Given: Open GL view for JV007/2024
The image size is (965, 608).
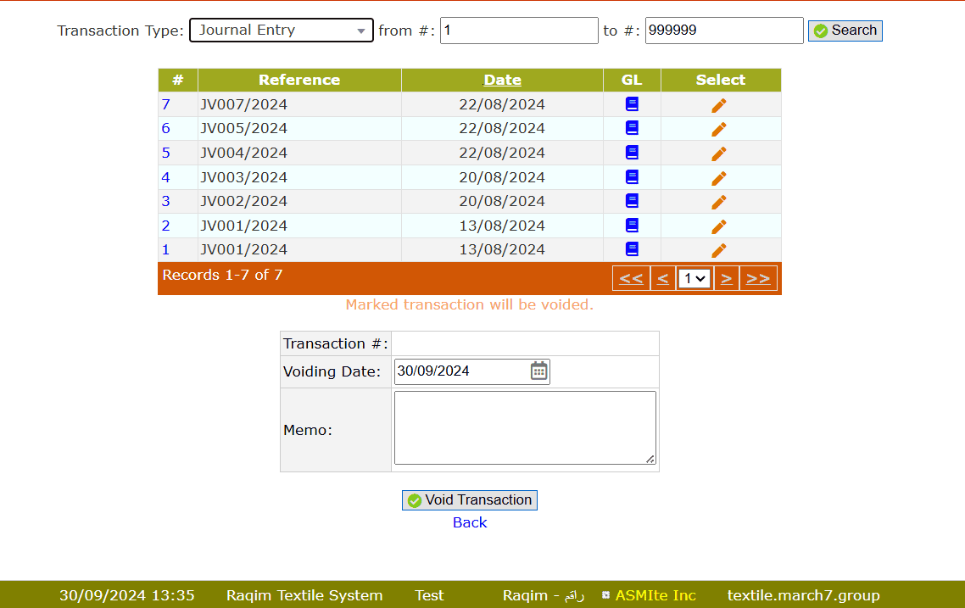Looking at the screenshot, I should click(632, 104).
